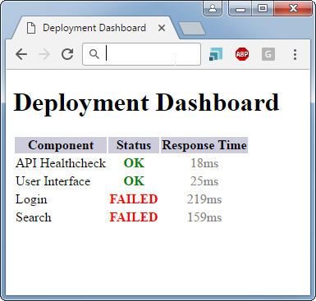Click the Component column header
316x301 pixels.
pos(61,145)
